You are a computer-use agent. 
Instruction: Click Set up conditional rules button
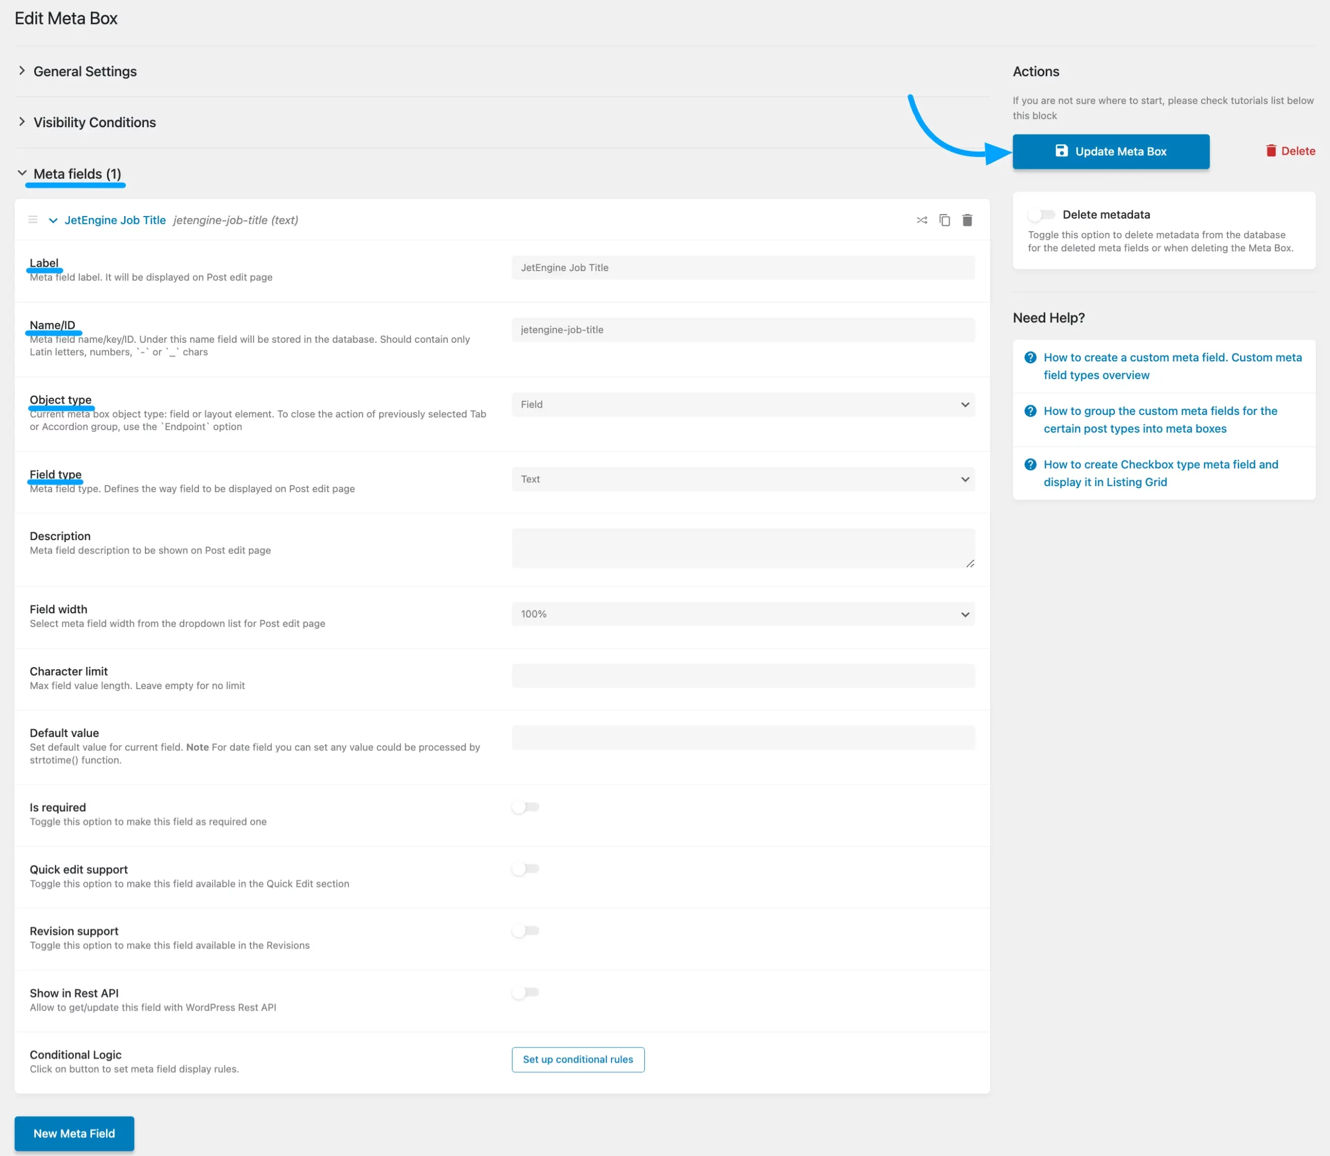click(x=578, y=1059)
